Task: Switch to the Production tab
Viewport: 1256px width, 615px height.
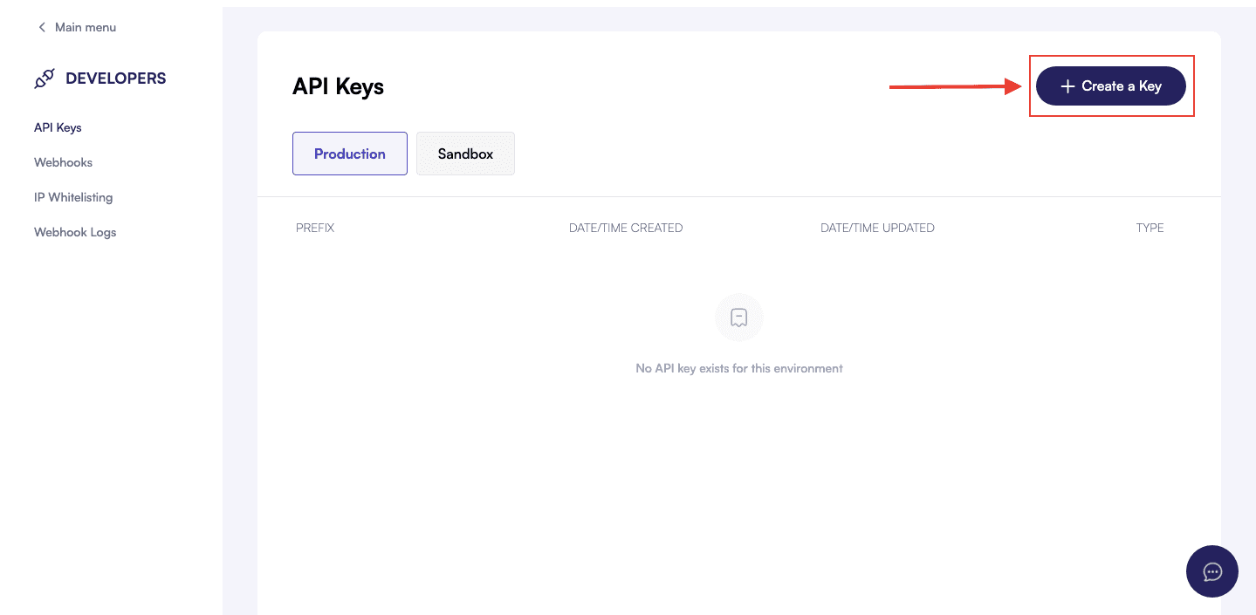Action: [x=350, y=154]
